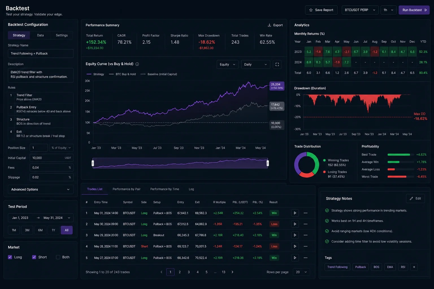The image size is (434, 289).
Task: Click the Save Report star button
Action: tap(321, 10)
